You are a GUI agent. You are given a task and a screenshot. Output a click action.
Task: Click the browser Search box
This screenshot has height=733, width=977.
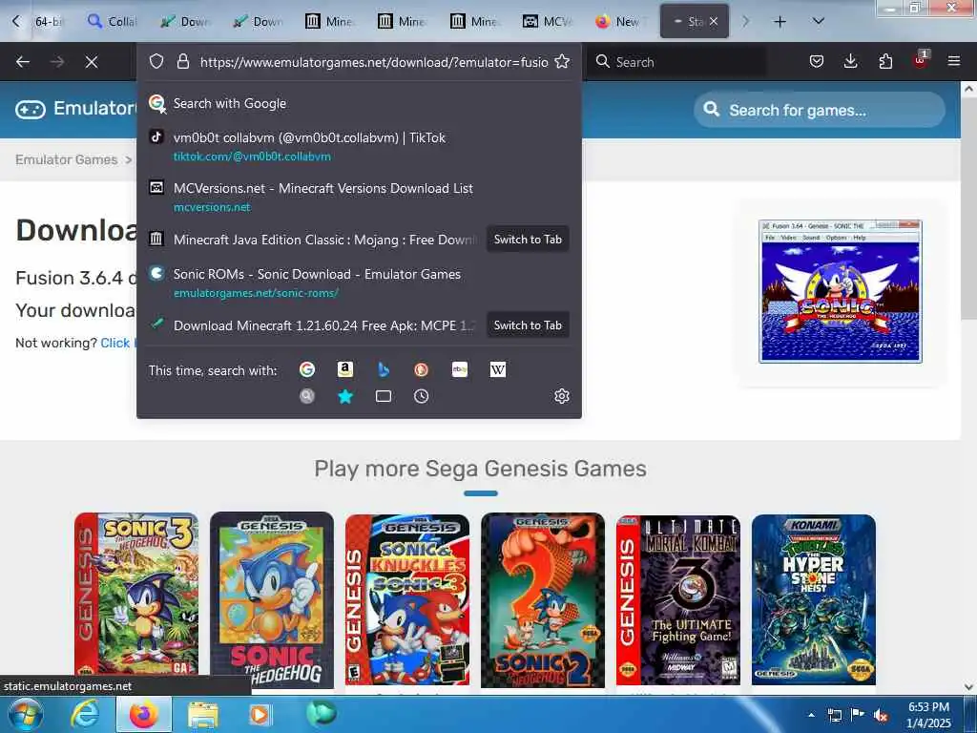point(677,62)
